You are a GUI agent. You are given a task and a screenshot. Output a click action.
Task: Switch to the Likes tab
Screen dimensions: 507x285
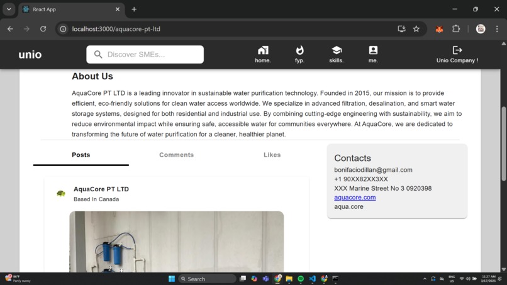pyautogui.click(x=272, y=155)
